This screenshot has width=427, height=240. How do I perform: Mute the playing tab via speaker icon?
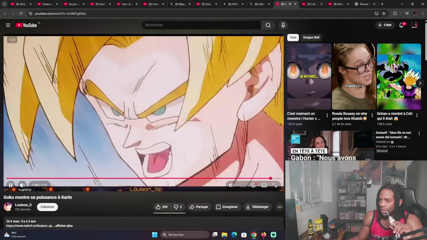point(290,4)
